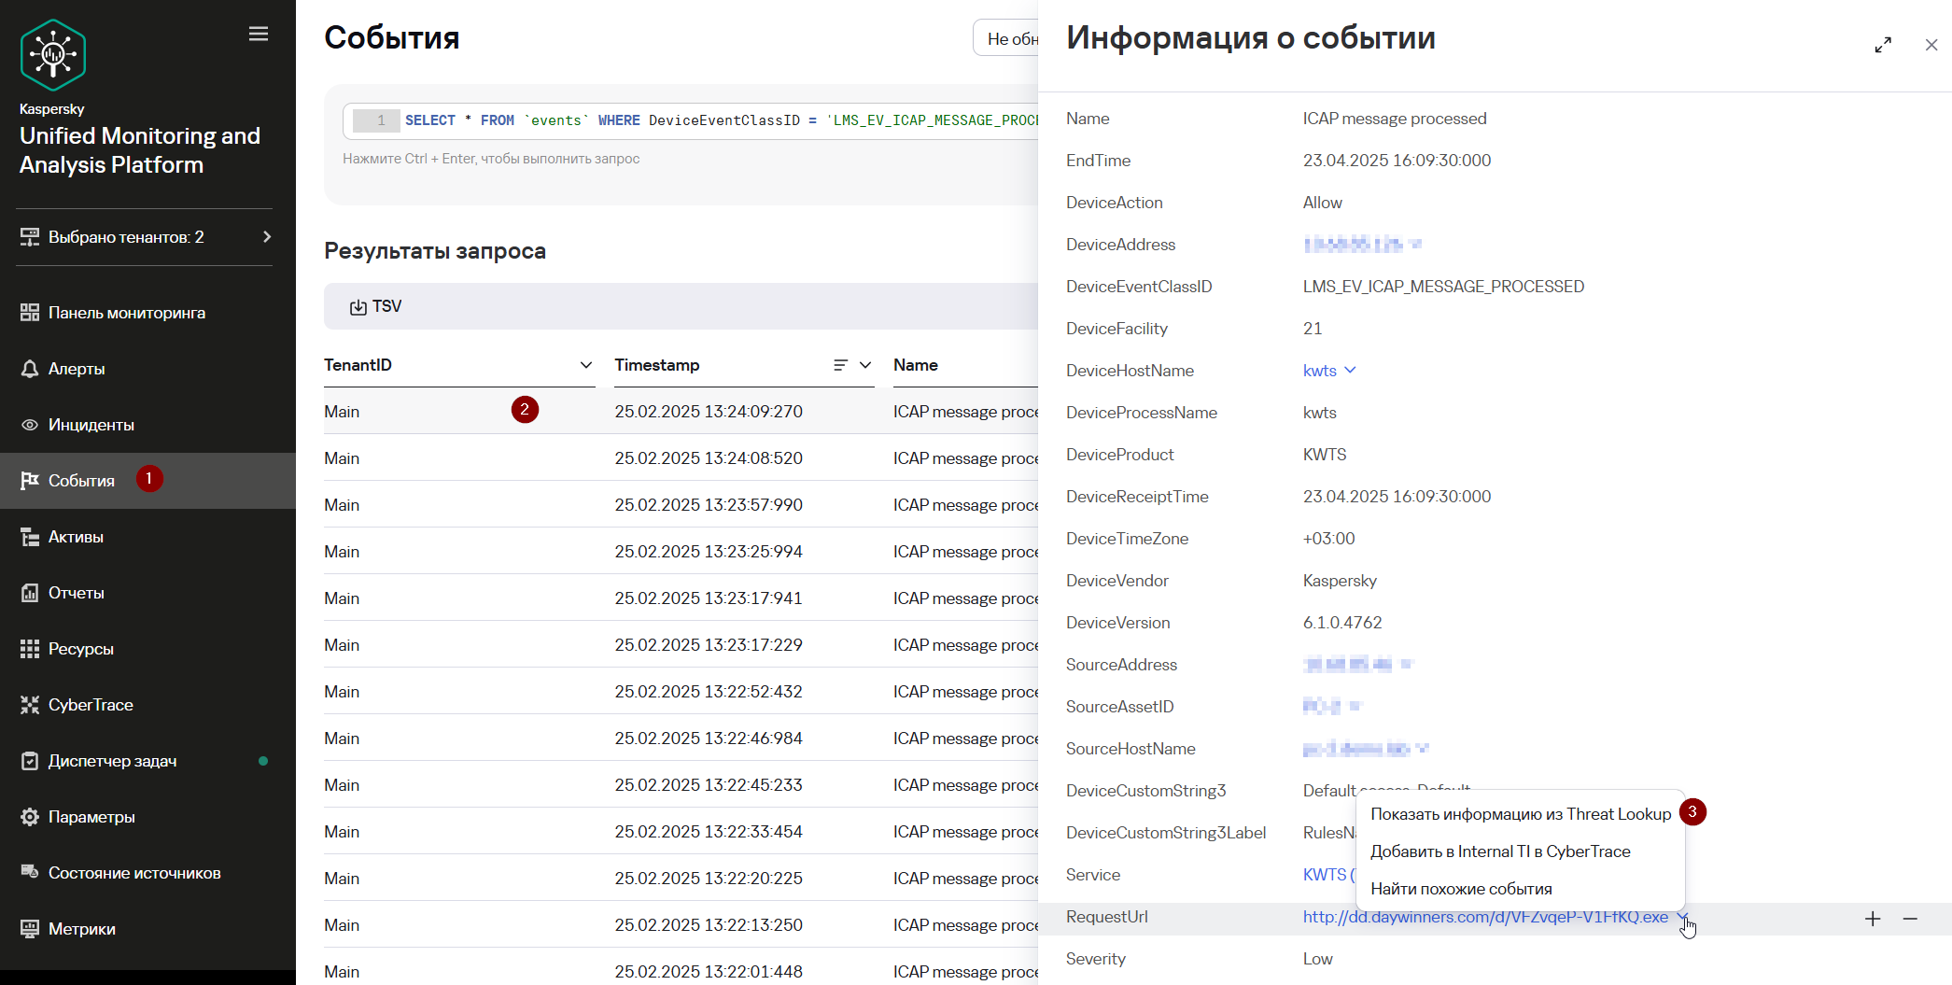This screenshot has height=985, width=1952.
Task: Click the Не обн... refresh button
Action: click(x=1006, y=38)
